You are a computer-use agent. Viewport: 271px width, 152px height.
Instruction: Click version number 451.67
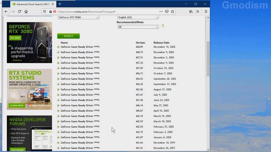(139, 95)
